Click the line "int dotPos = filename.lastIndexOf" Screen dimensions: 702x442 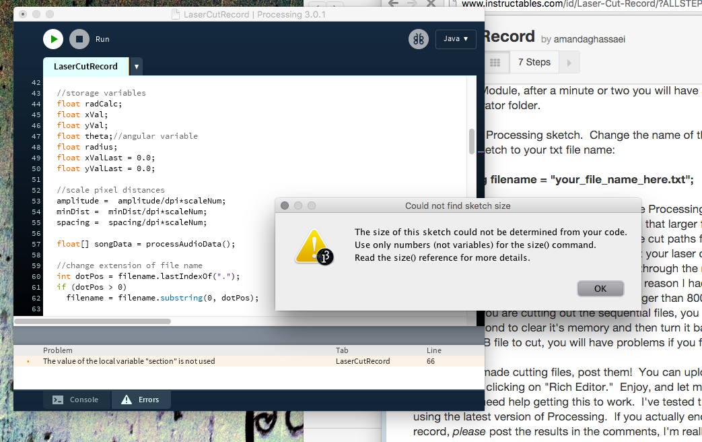tap(148, 276)
